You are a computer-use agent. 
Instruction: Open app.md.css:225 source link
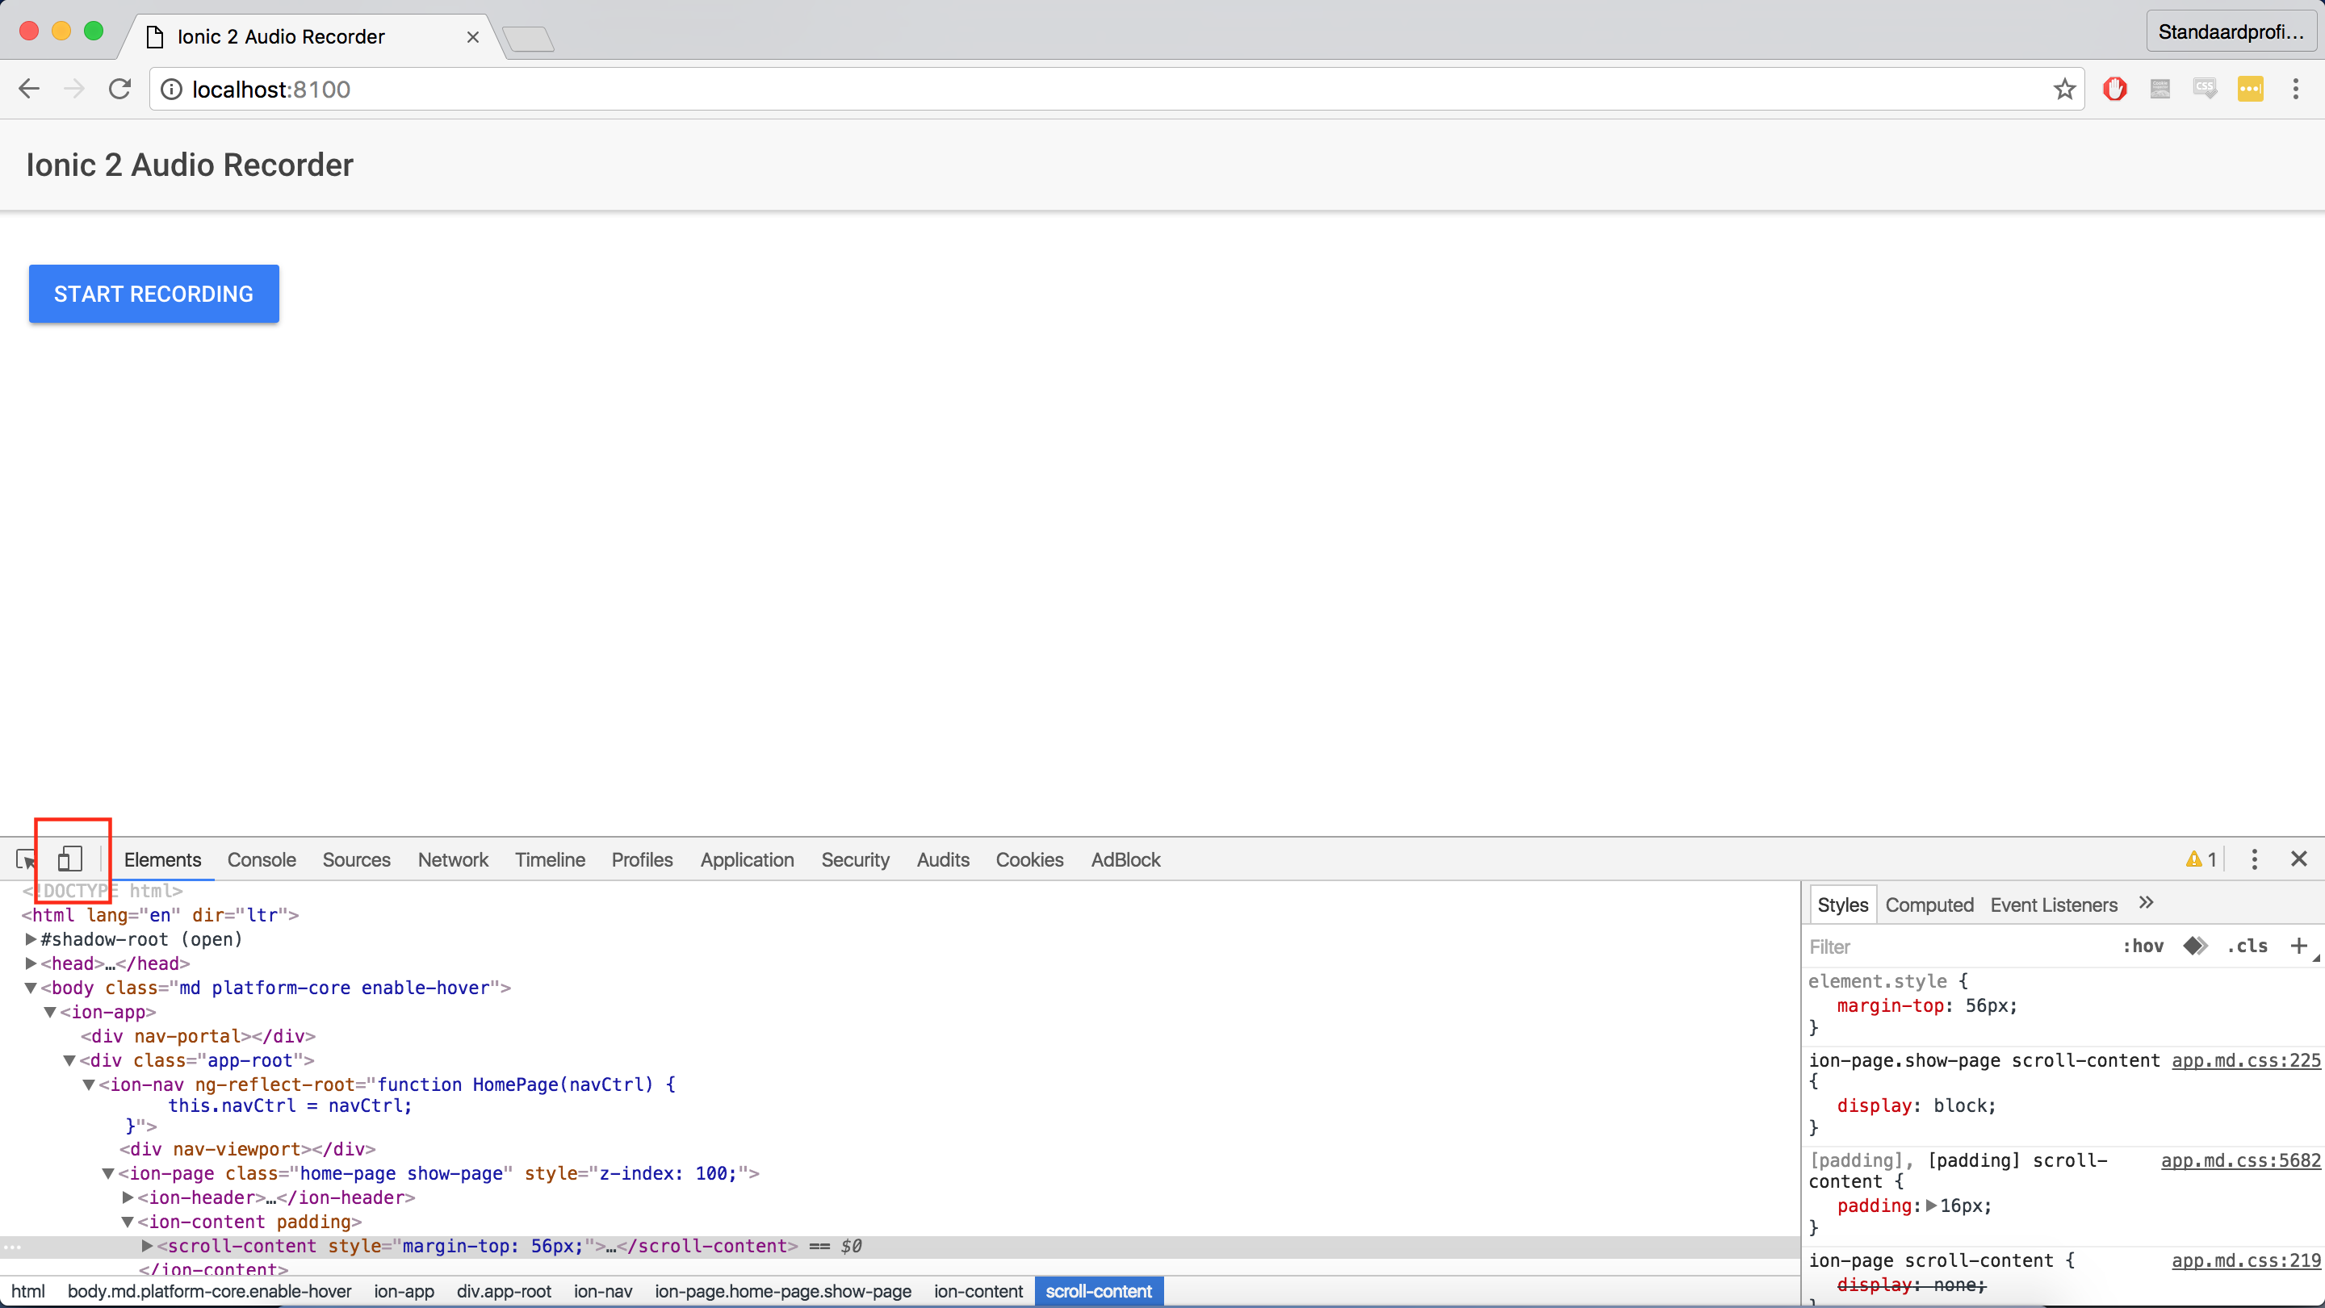pyautogui.click(x=2247, y=1060)
